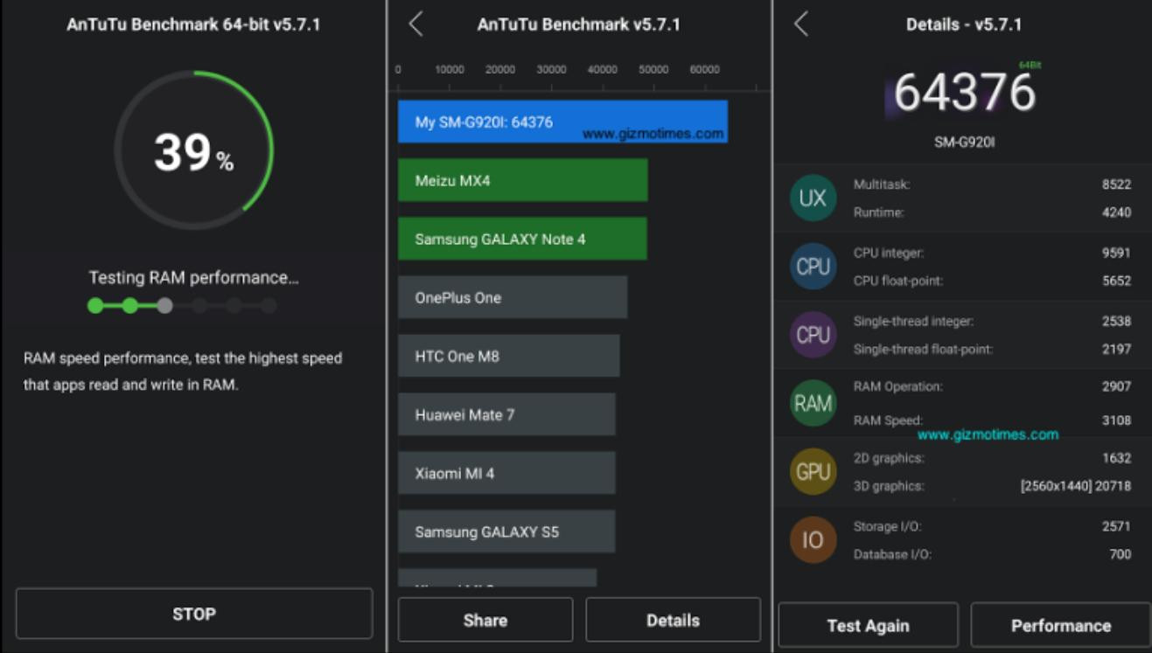Click the 64Bit badge above the score
The image size is (1152, 653).
click(x=1030, y=66)
